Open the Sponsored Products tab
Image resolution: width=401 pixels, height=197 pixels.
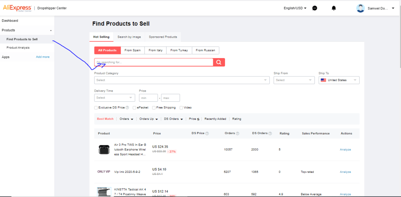pyautogui.click(x=163, y=37)
